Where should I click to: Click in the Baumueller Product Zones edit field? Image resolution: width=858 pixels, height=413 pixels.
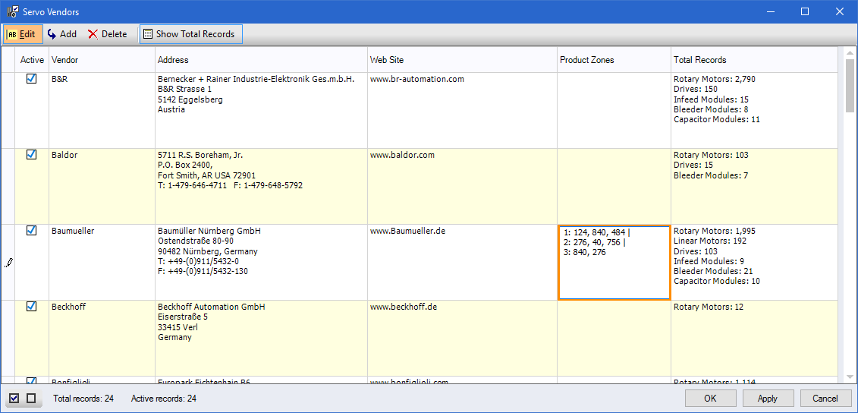(x=614, y=273)
